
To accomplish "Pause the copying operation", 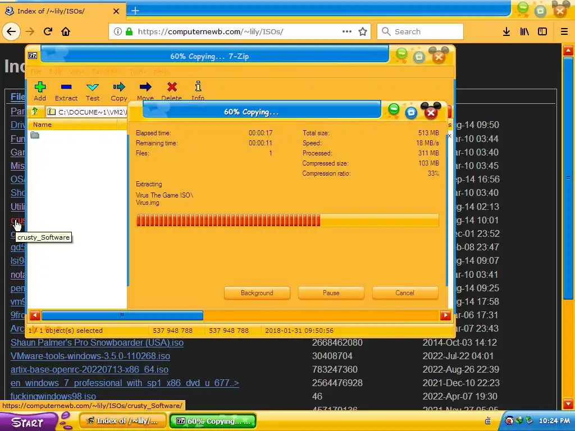I will [331, 293].
